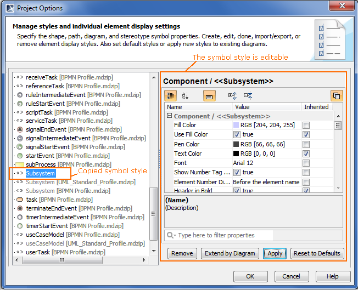The width and height of the screenshot is (358, 290).
Task: Close the Project Options dialog
Action: point(342,5)
